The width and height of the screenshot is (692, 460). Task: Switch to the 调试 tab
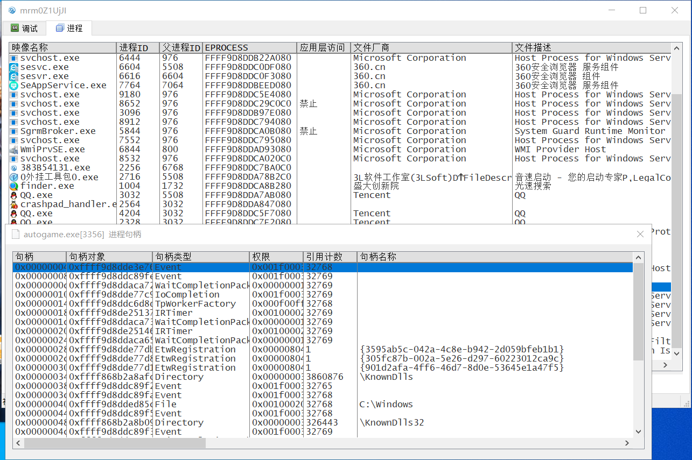pos(24,28)
